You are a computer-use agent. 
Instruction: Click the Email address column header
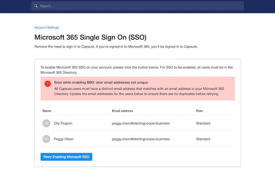click(x=122, y=111)
